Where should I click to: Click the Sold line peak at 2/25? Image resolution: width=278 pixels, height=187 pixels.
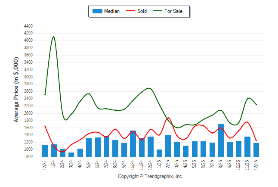[x=168, y=118]
